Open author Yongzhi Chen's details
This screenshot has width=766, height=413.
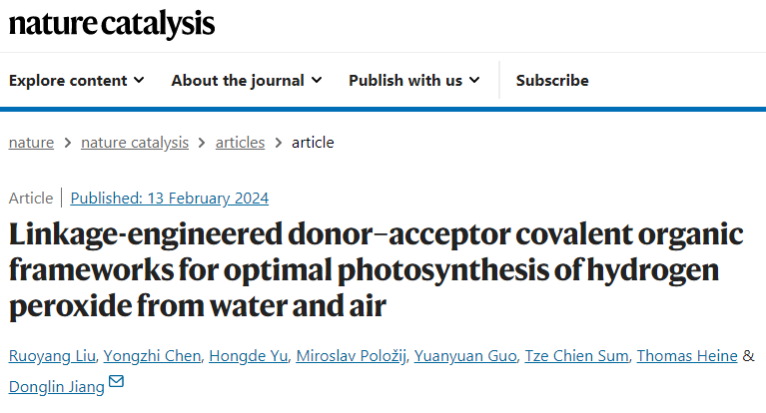pyautogui.click(x=152, y=356)
